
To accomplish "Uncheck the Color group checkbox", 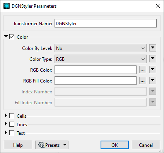I will click(12, 37).
